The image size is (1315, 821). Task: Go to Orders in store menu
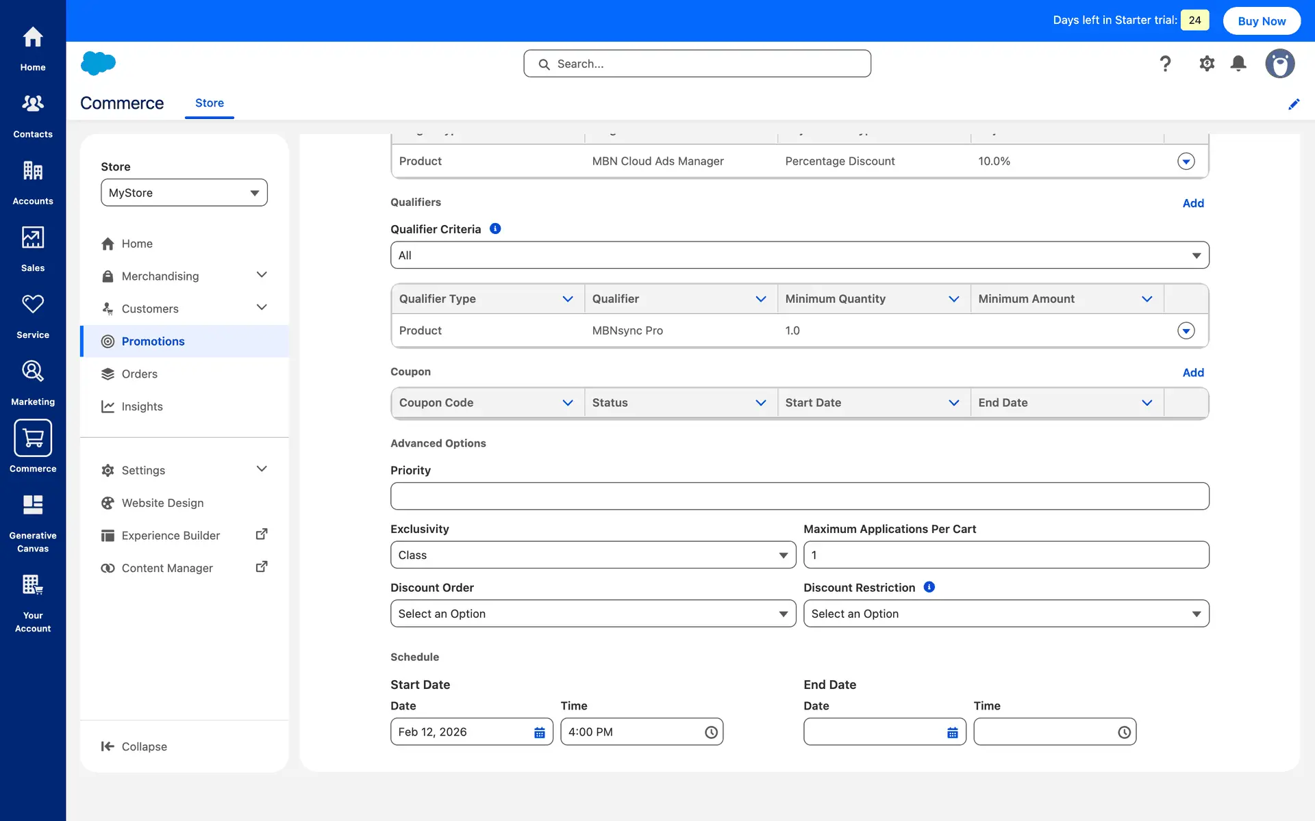139,374
